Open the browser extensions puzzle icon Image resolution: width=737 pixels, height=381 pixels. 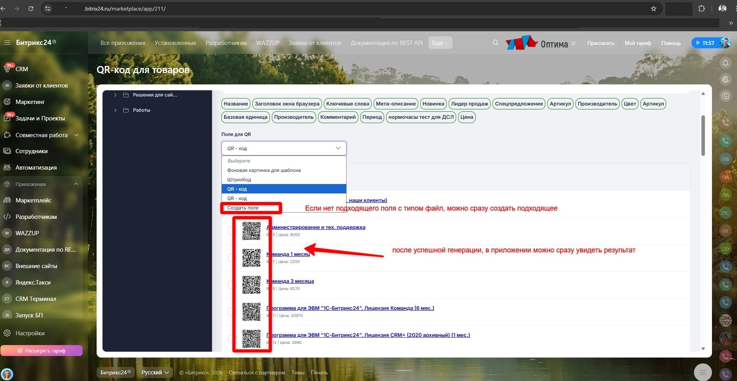(x=701, y=9)
